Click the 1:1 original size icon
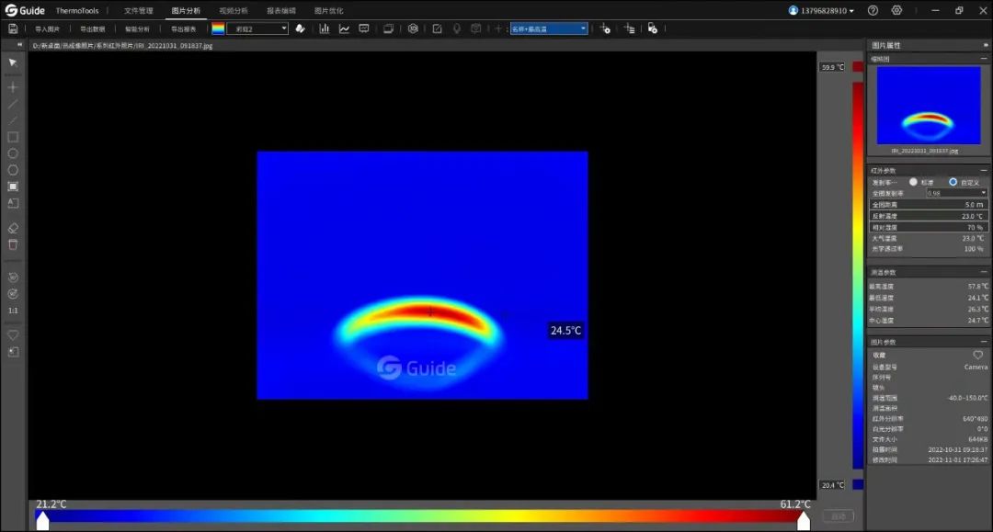This screenshot has height=532, width=993. [x=13, y=311]
